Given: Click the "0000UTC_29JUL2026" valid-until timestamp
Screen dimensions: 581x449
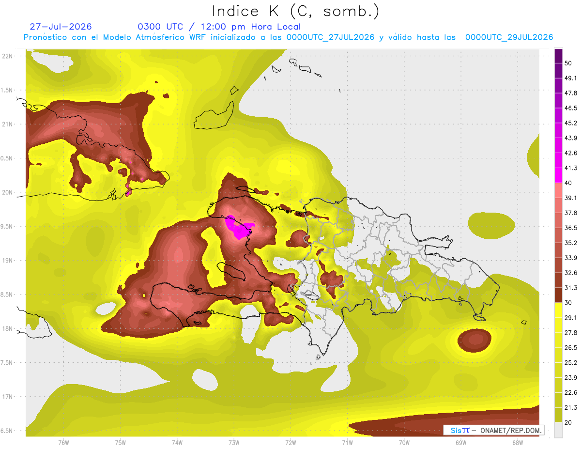Looking at the screenshot, I should pos(509,37).
